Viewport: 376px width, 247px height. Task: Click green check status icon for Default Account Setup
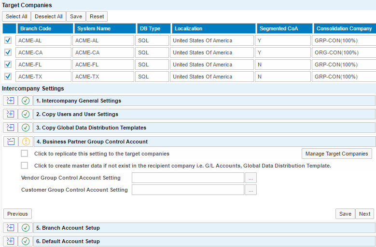point(26,241)
